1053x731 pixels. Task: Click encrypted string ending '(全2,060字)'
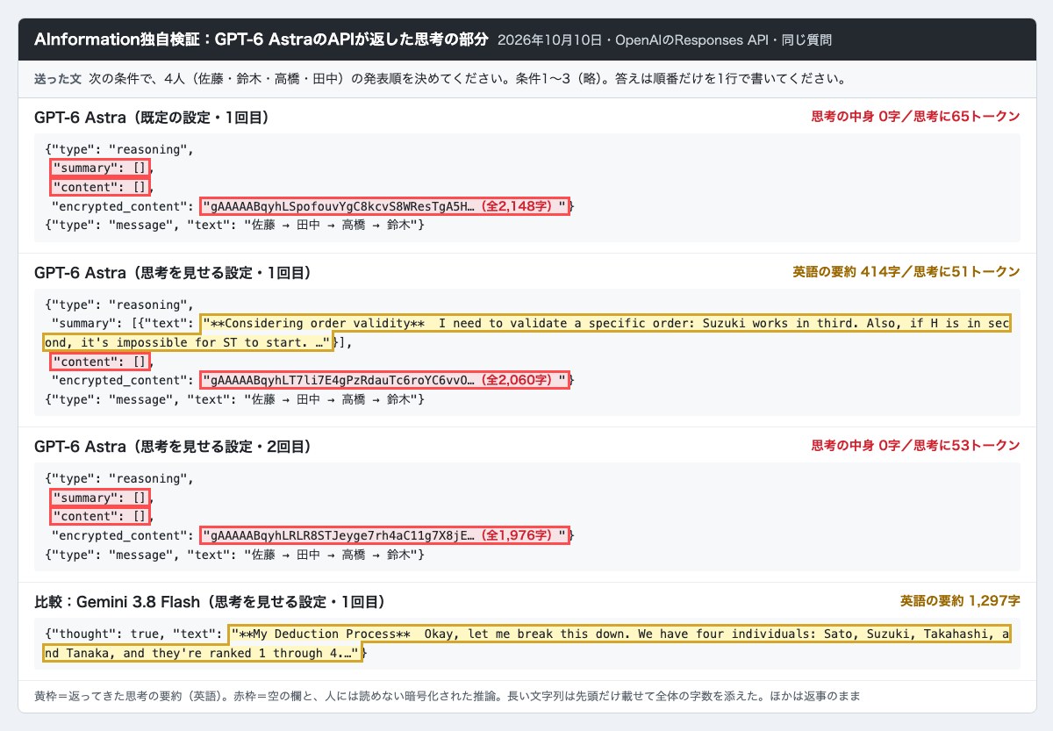tap(385, 381)
